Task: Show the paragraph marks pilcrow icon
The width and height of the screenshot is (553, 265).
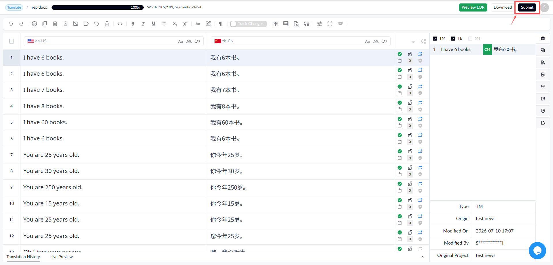Action: pos(221,24)
